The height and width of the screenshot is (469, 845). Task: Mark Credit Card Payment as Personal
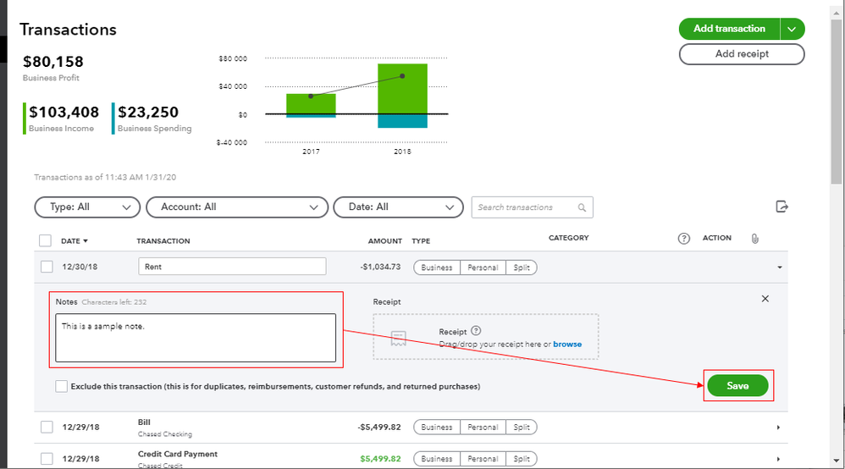(483, 459)
